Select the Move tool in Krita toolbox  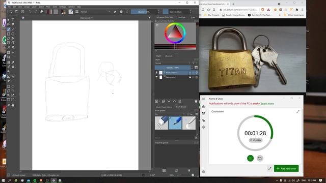[x=13, y=52]
